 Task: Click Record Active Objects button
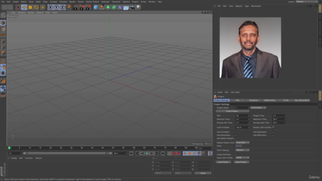[x=169, y=153]
